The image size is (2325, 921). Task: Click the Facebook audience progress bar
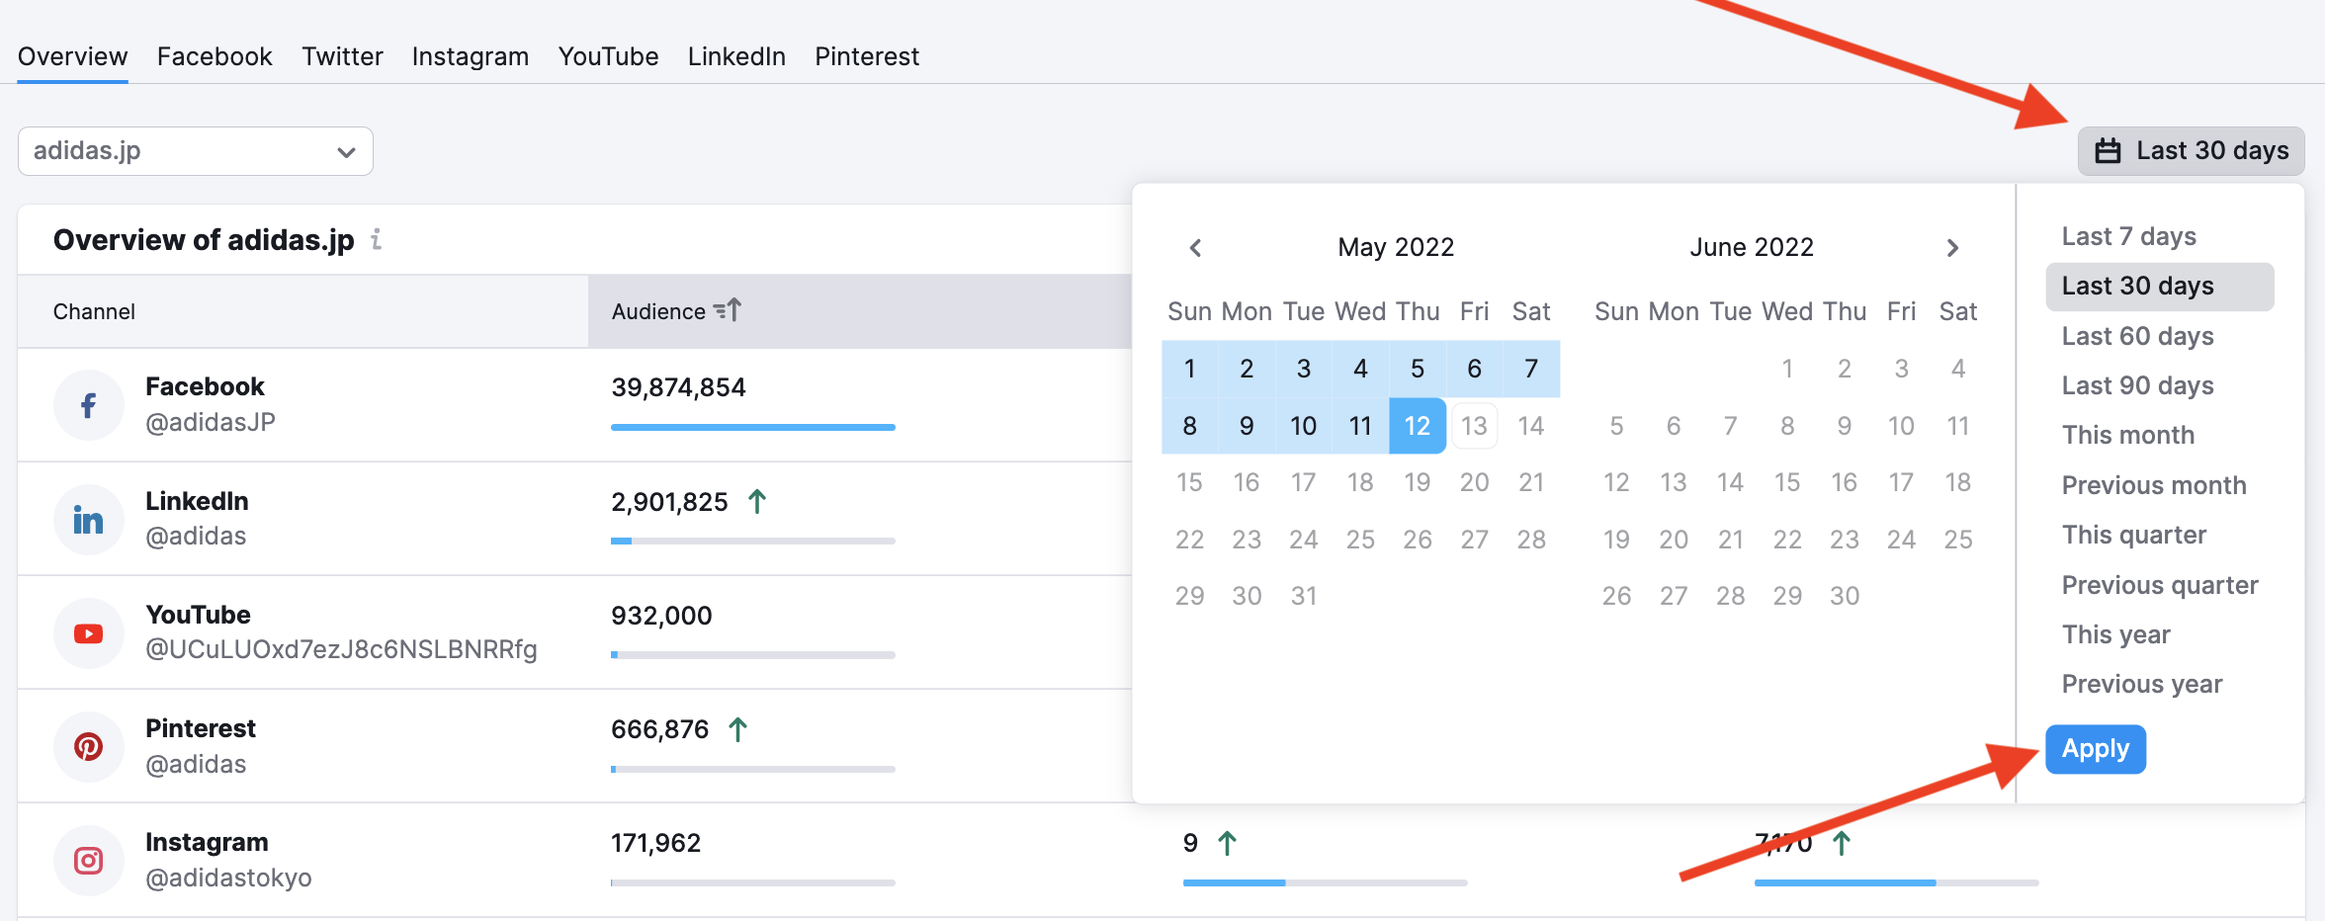click(753, 427)
